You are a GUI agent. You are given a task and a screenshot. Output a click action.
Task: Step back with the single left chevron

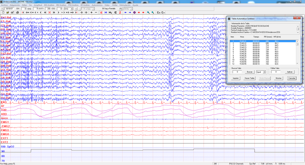41,13
